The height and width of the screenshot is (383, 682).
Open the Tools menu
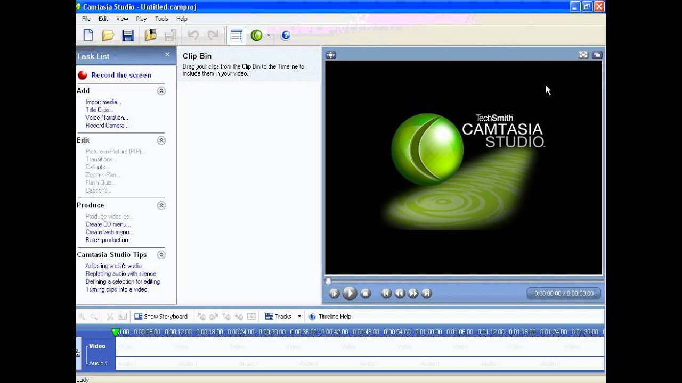pyautogui.click(x=161, y=19)
